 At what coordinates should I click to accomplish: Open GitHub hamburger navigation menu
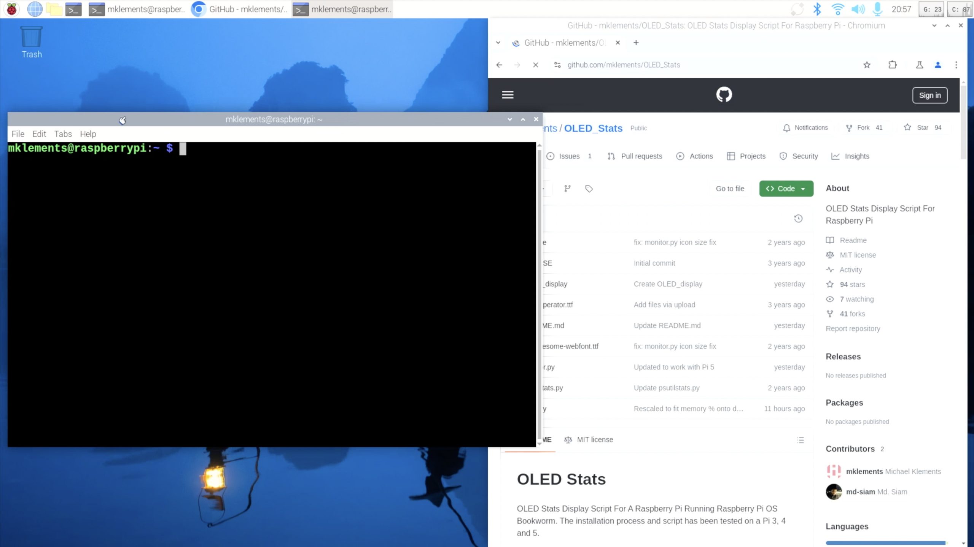coord(508,95)
